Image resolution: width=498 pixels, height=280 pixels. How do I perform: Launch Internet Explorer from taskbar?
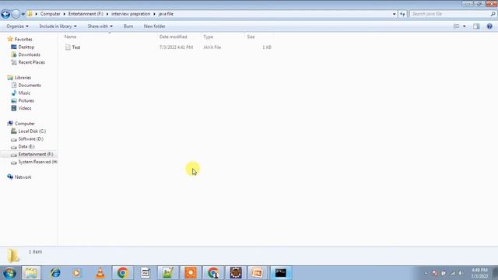point(55,273)
